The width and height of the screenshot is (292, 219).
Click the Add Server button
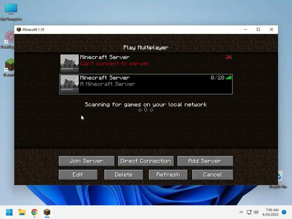pyautogui.click(x=205, y=161)
